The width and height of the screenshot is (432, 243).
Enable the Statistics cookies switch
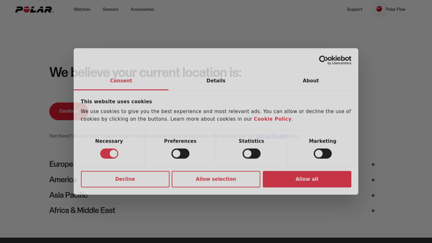[x=251, y=154]
